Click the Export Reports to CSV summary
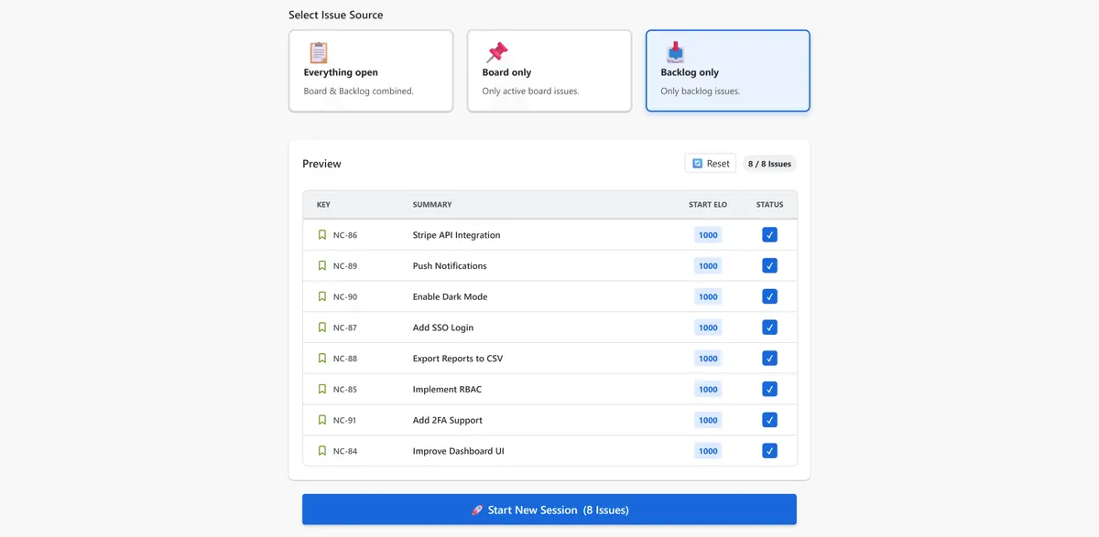The height and width of the screenshot is (537, 1099). [458, 359]
